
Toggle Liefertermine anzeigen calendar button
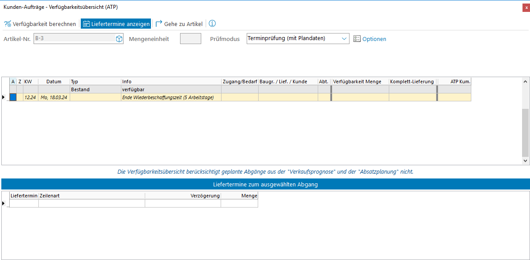(86, 24)
